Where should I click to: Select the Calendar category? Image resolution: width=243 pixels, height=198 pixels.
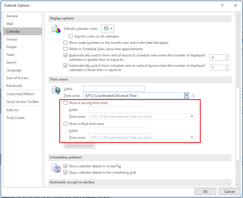point(22,32)
